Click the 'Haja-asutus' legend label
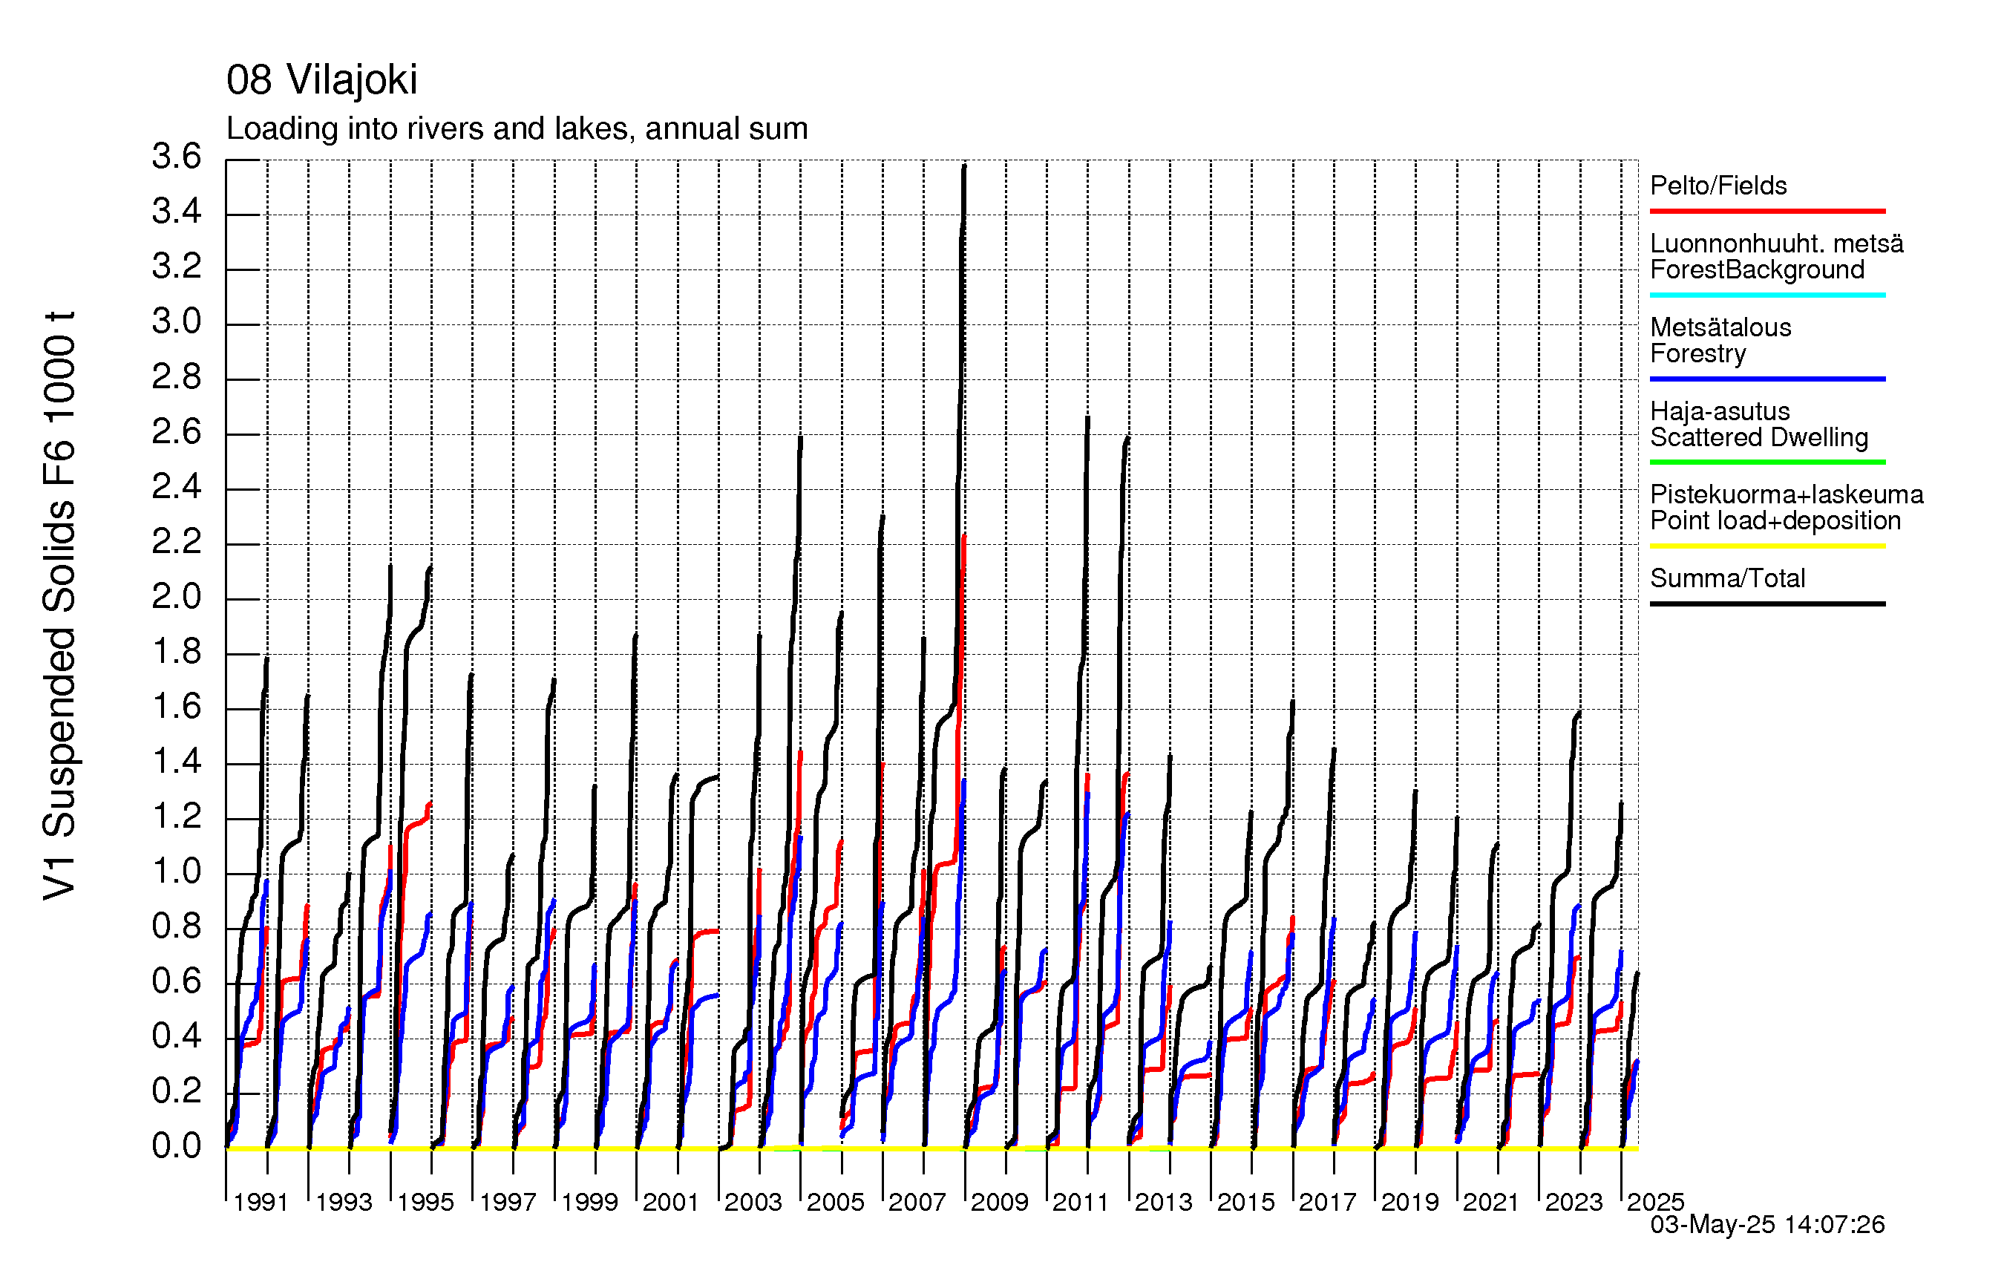Viewport: 2004px width, 1262px height. pos(1720,411)
